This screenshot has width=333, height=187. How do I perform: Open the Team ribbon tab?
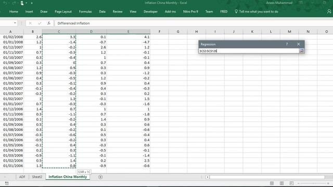point(209,11)
